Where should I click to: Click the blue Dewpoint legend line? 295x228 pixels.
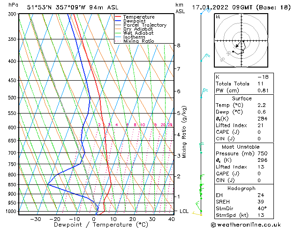click(118, 21)
